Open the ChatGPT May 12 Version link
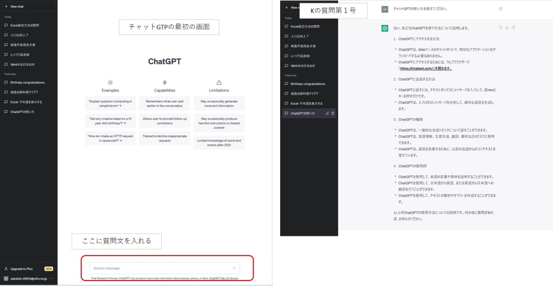This screenshot has height=286, width=553. tap(224, 279)
